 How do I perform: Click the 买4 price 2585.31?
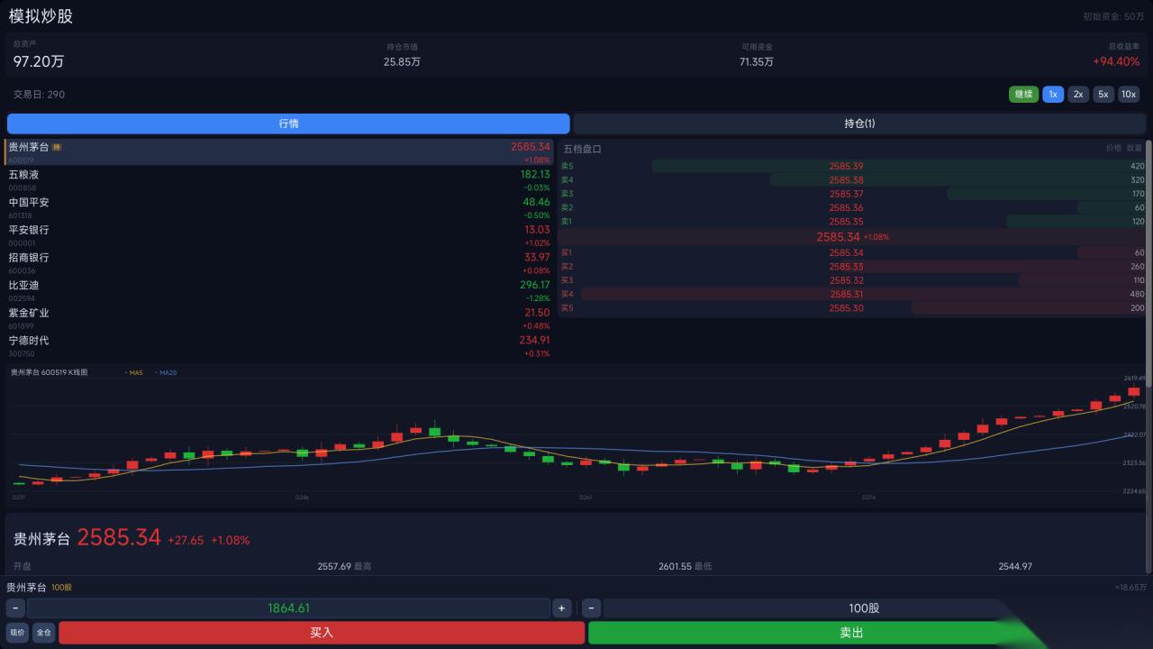coord(846,294)
